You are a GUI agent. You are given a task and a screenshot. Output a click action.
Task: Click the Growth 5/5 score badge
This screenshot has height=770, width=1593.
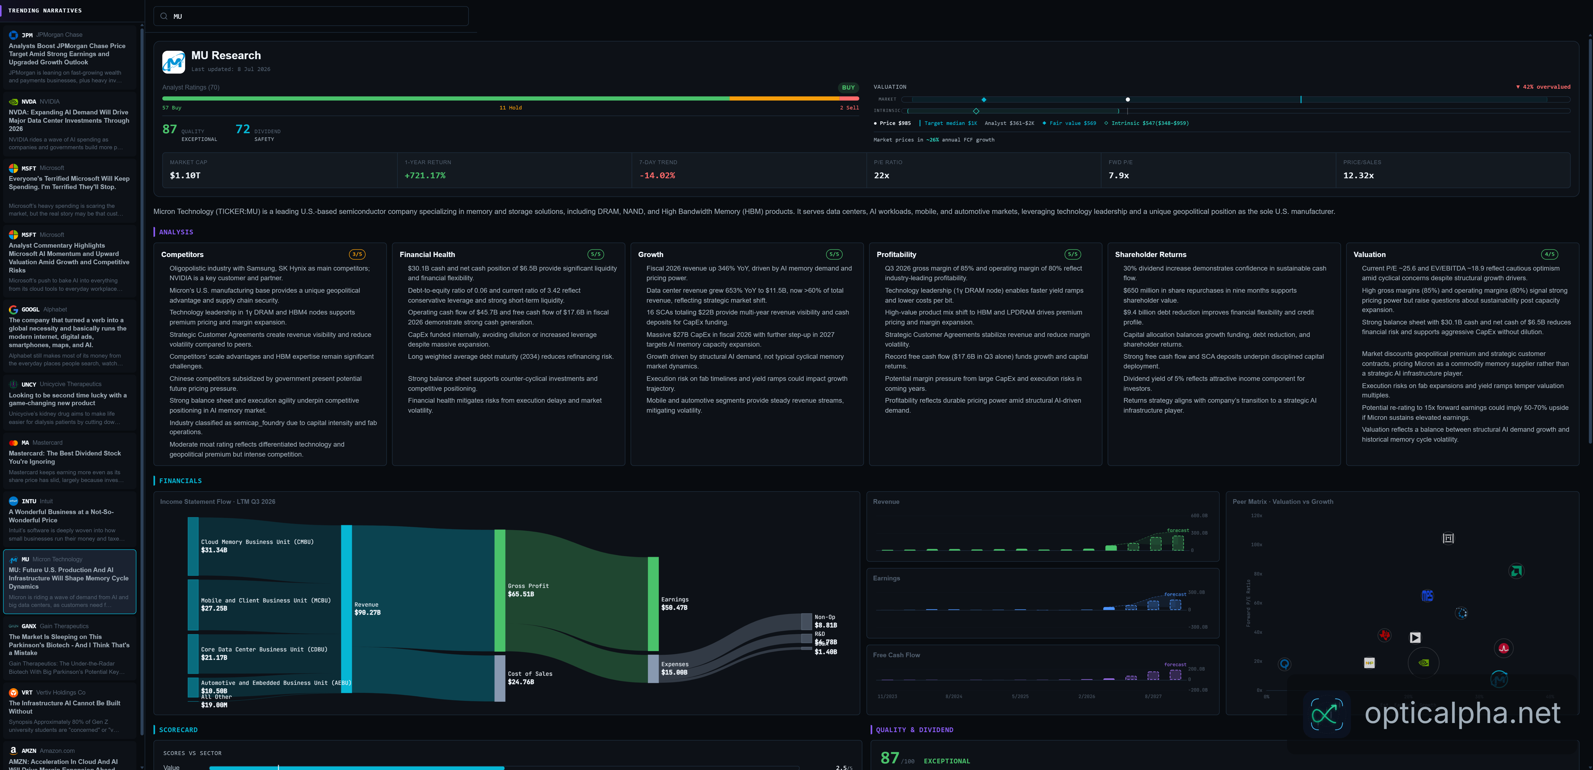coord(834,255)
